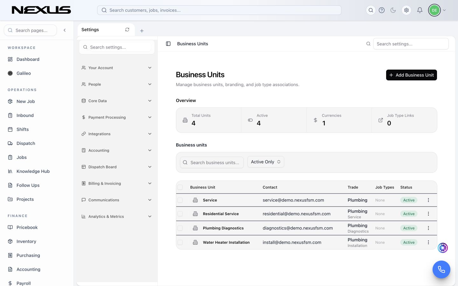Expand the Dispatch Board settings section
Screen dimensions: 458x286
[x=117, y=167]
